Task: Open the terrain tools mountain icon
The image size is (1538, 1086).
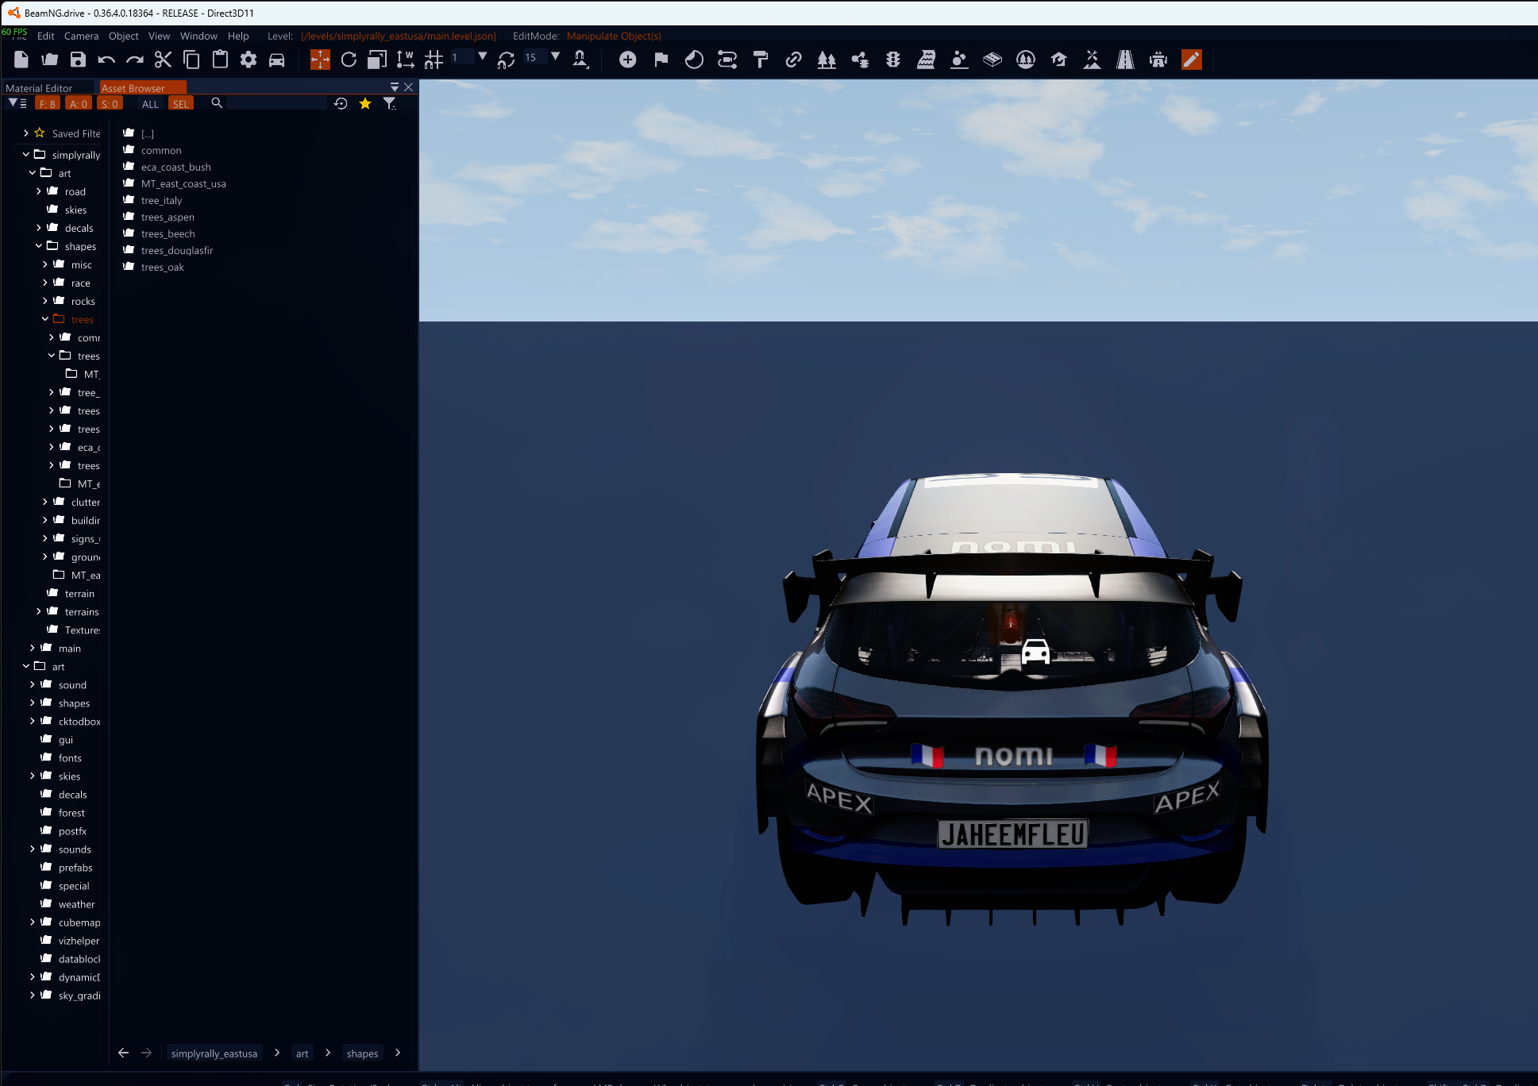Action: pyautogui.click(x=1092, y=60)
